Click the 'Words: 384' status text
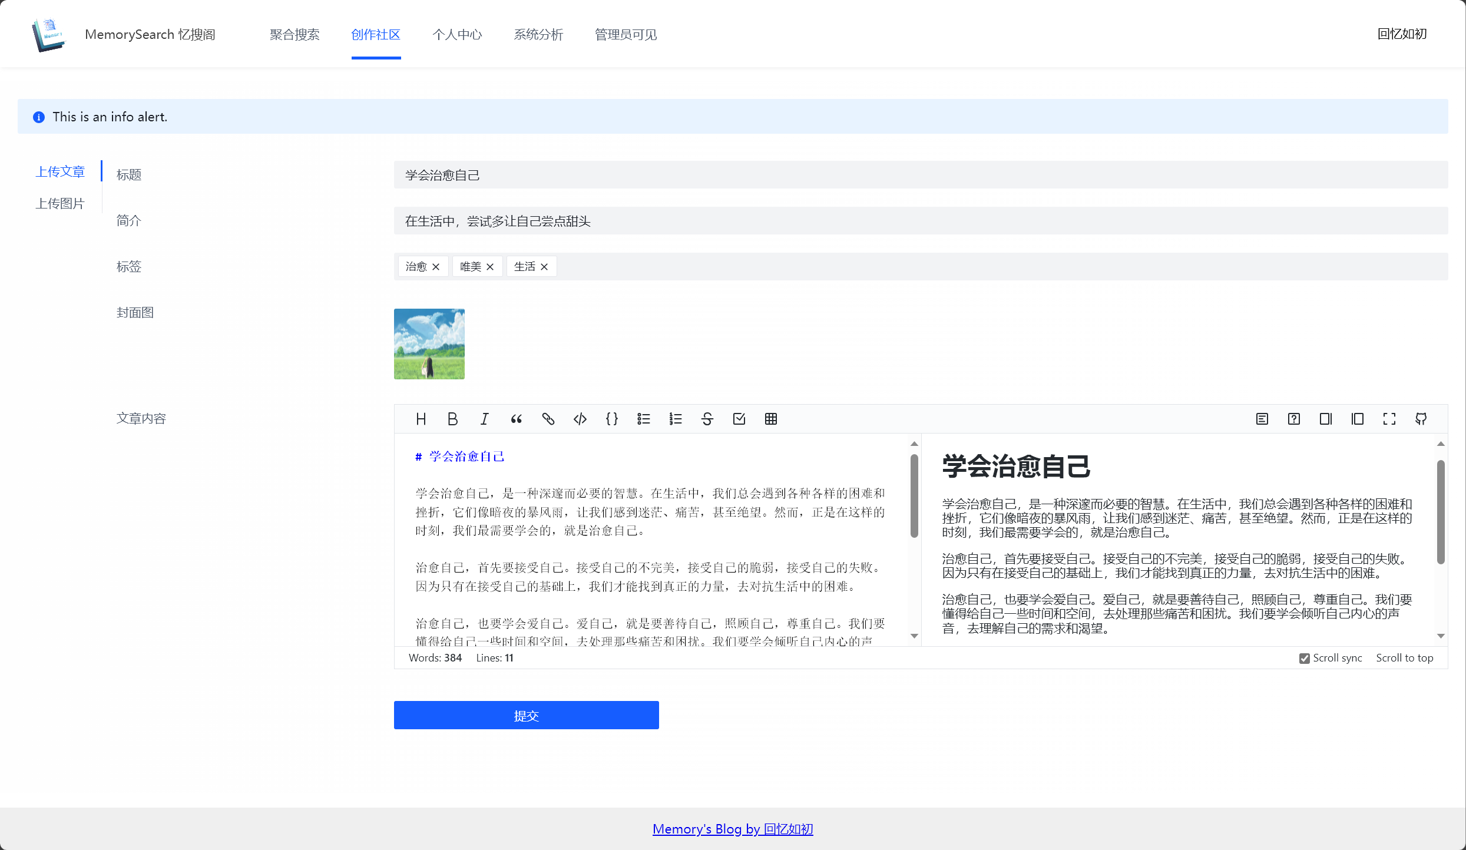Screen dimensions: 1466x850 click(x=435, y=658)
